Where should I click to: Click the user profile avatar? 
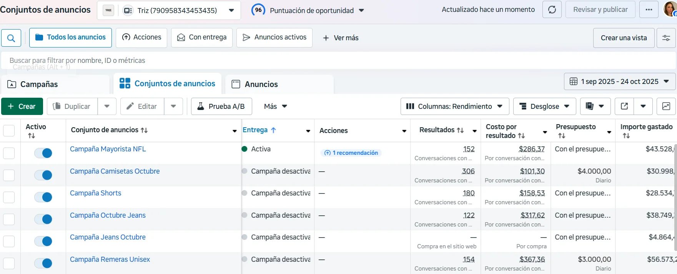pos(670,10)
